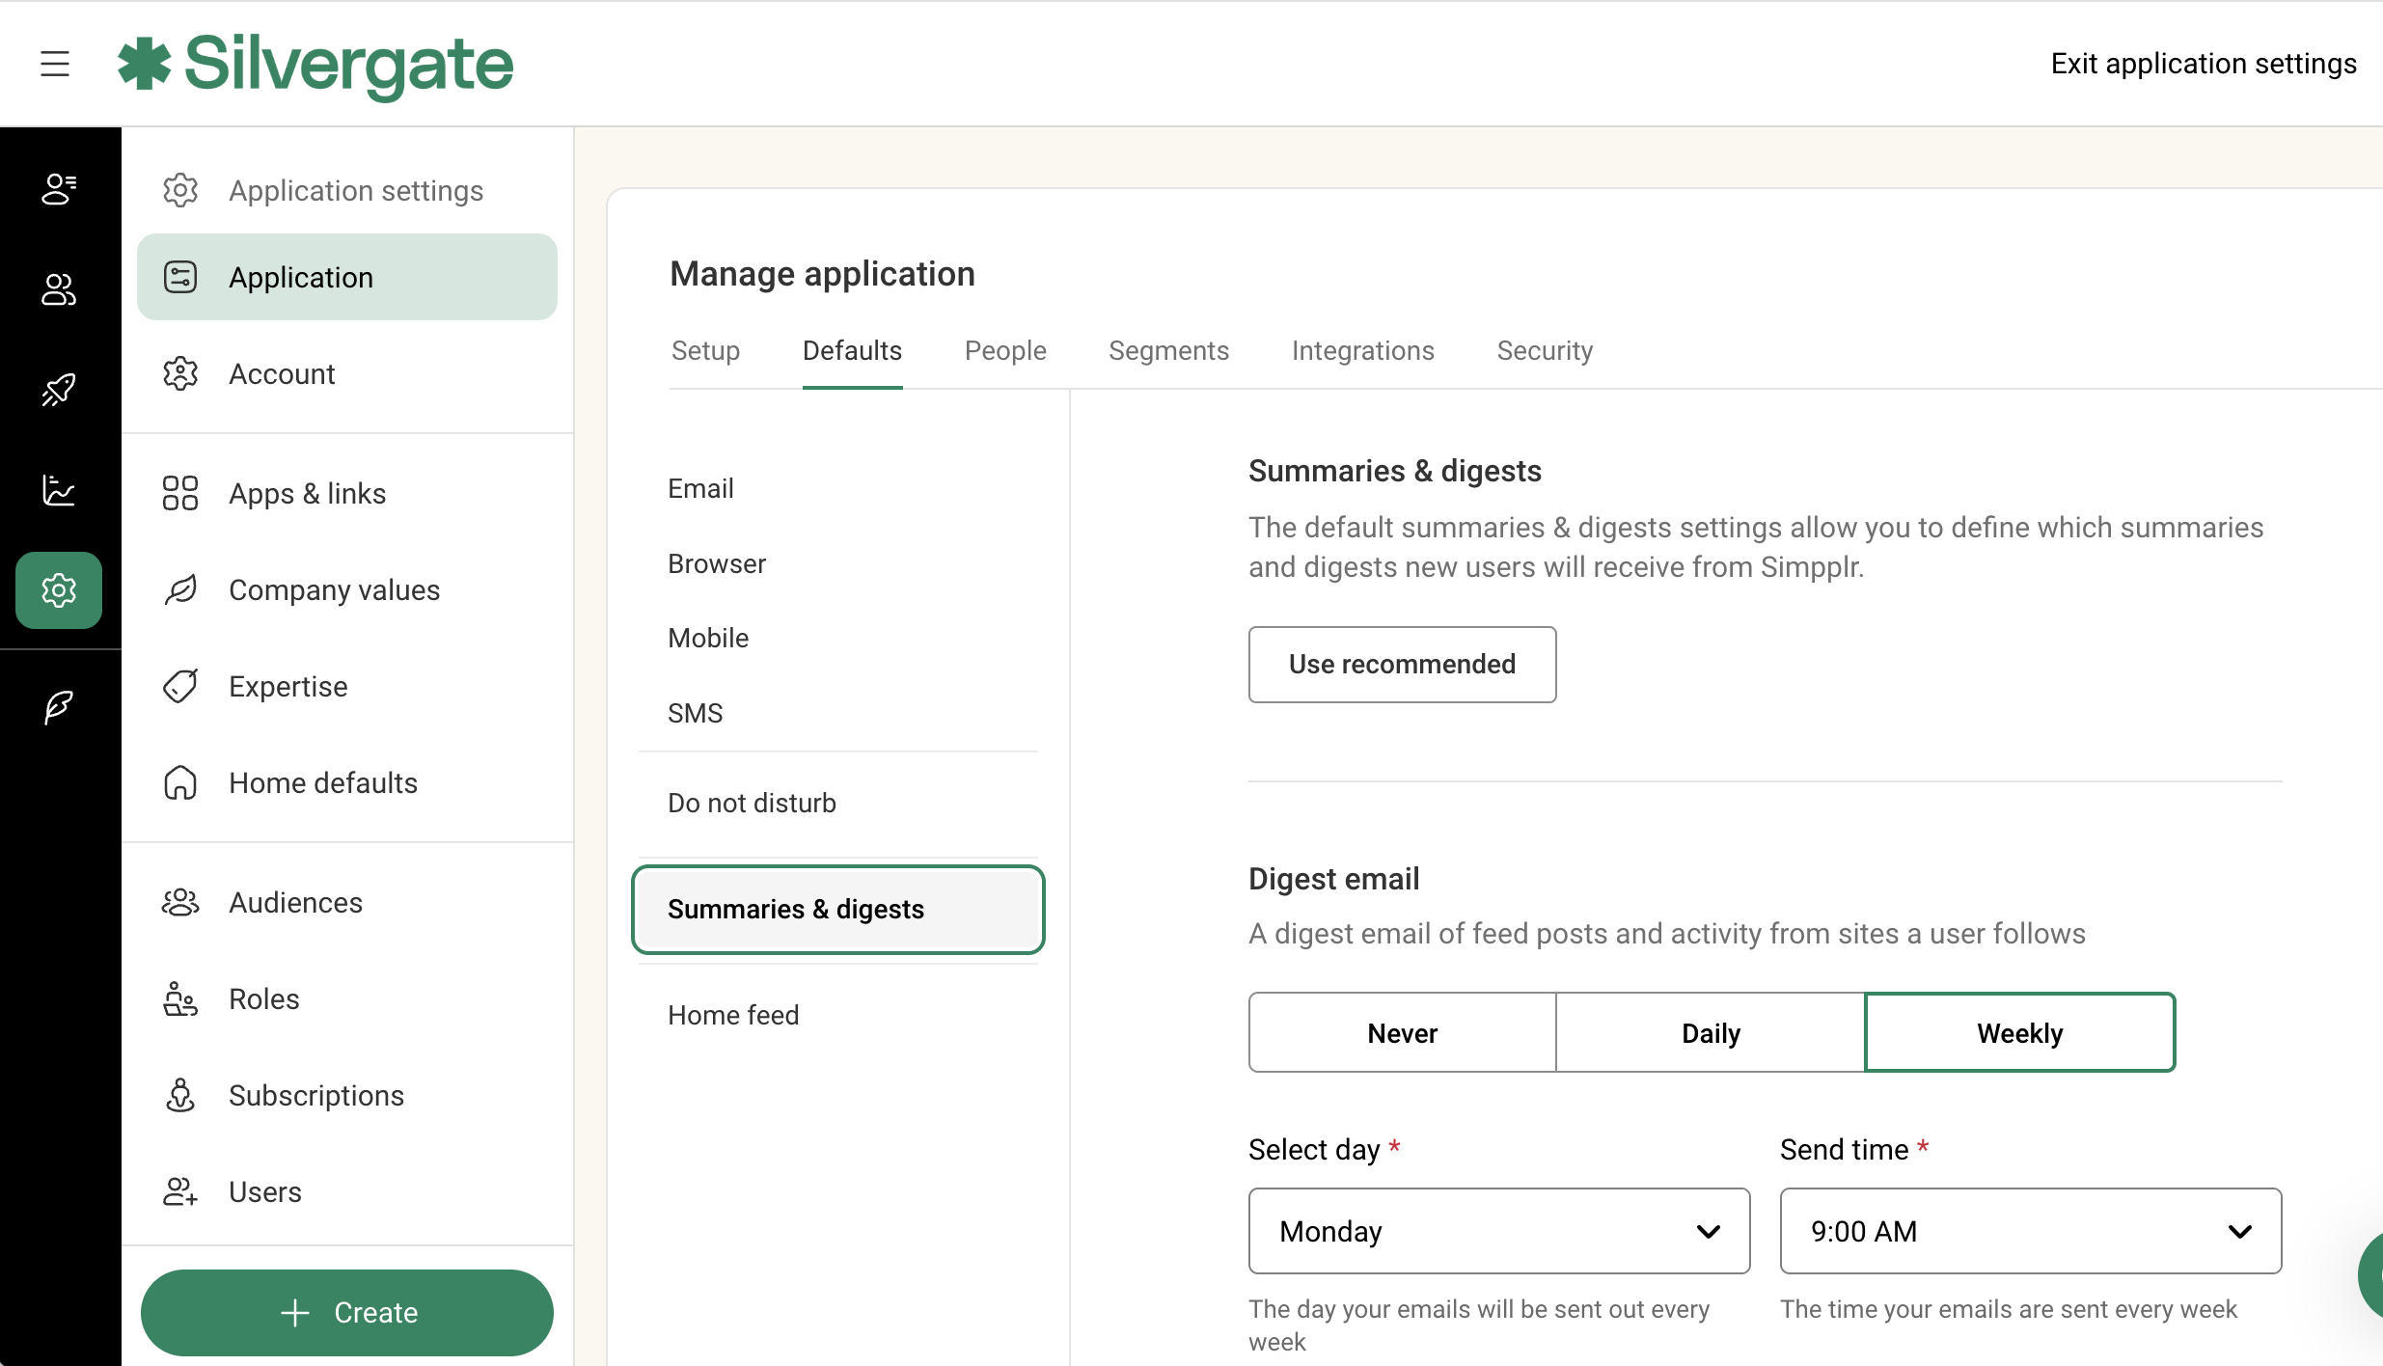
Task: Select Weekly digest email frequency
Action: (2019, 1033)
